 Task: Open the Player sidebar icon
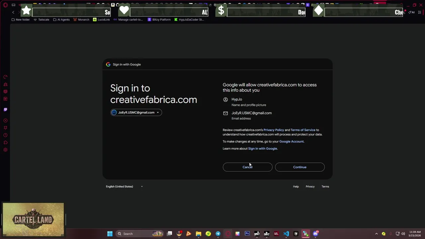[5, 120]
